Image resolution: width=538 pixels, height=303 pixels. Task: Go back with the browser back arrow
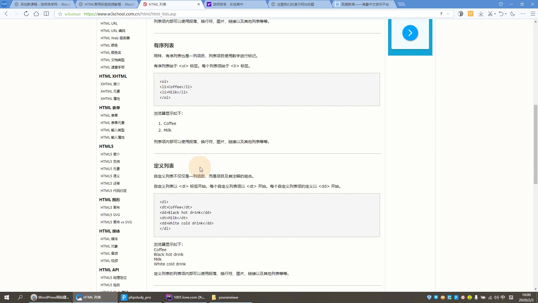pos(6,14)
